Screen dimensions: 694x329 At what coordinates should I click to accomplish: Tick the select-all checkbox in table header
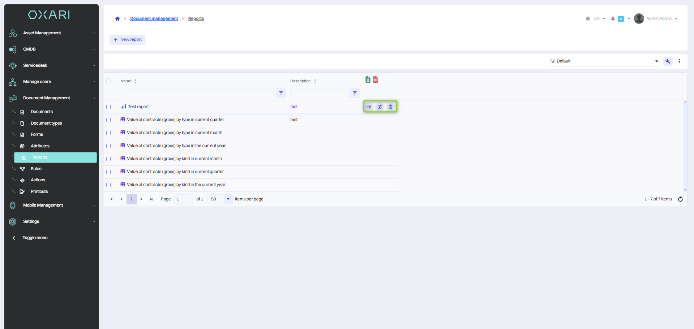pyautogui.click(x=108, y=81)
